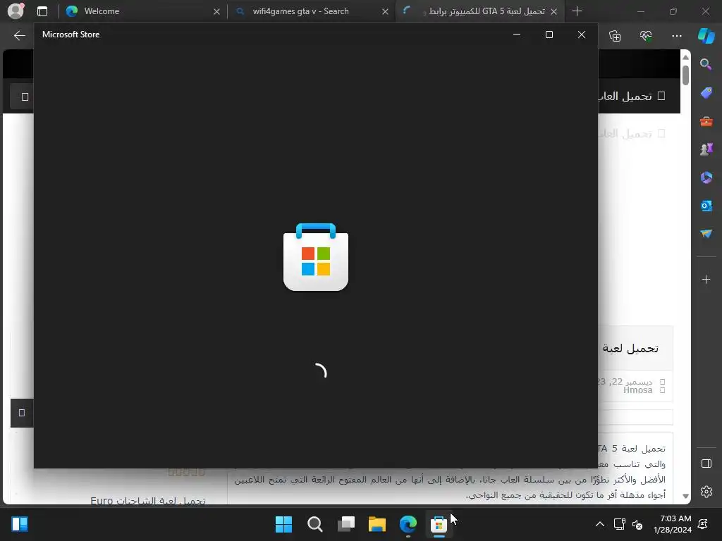Image resolution: width=722 pixels, height=541 pixels.
Task: Open the Edge sidebar settings gear
Action: [706, 492]
